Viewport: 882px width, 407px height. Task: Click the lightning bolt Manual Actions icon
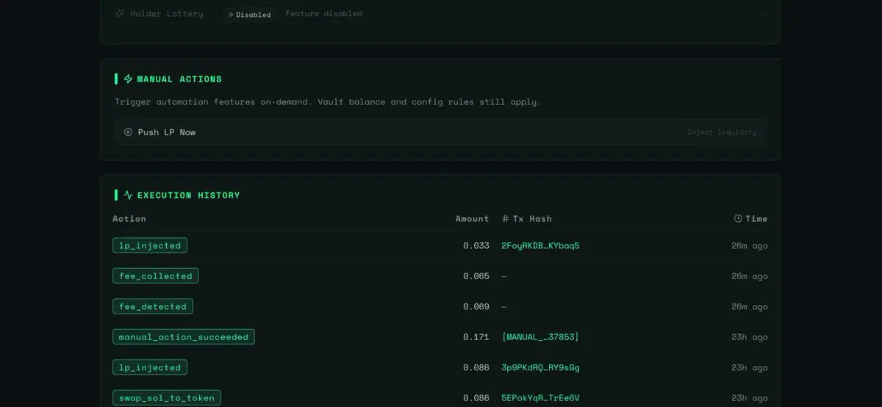[x=128, y=79]
